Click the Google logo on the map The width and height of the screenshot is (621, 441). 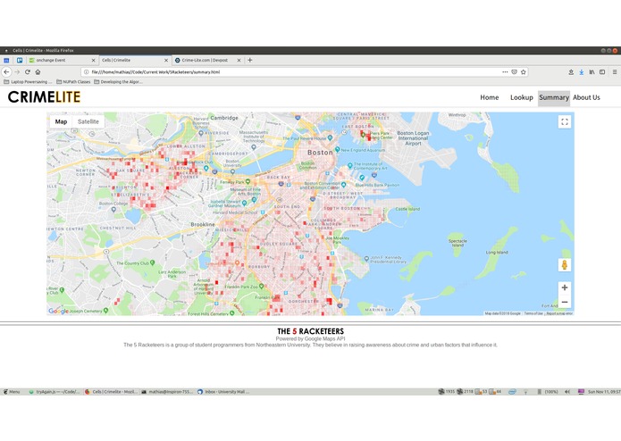click(x=58, y=312)
